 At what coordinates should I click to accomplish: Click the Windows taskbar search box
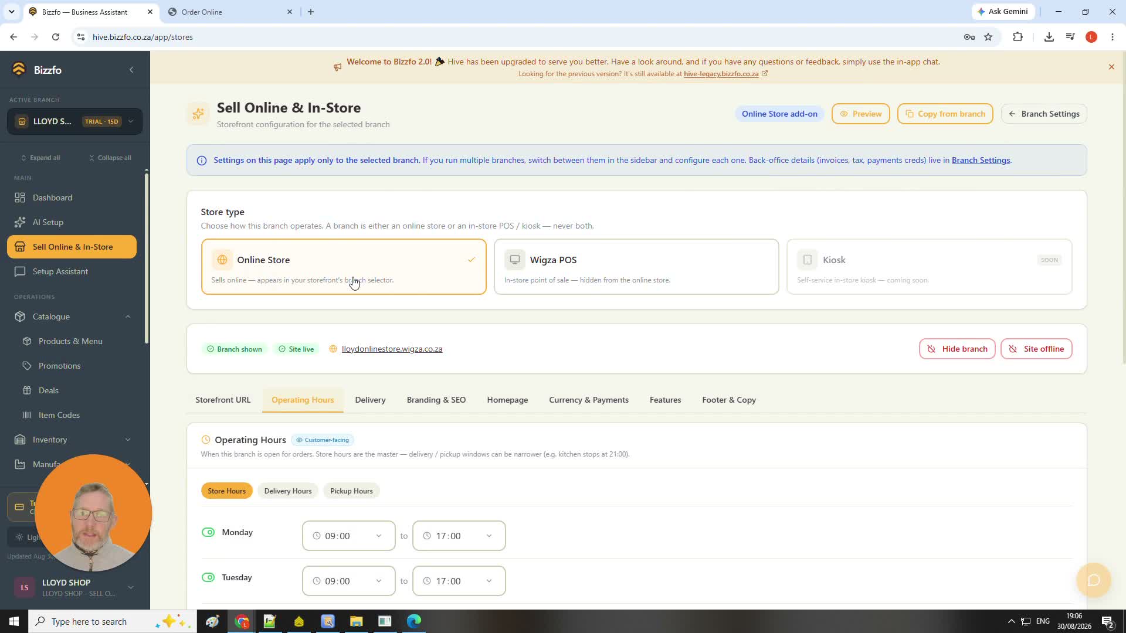tap(113, 621)
